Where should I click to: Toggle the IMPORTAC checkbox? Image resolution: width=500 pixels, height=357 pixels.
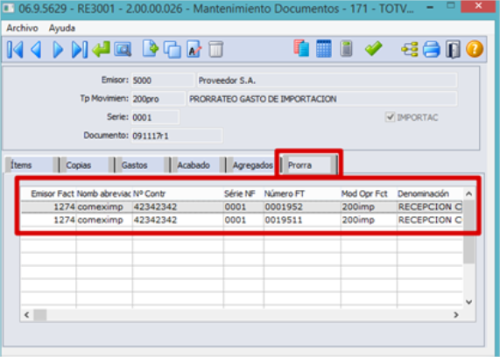[x=390, y=117]
